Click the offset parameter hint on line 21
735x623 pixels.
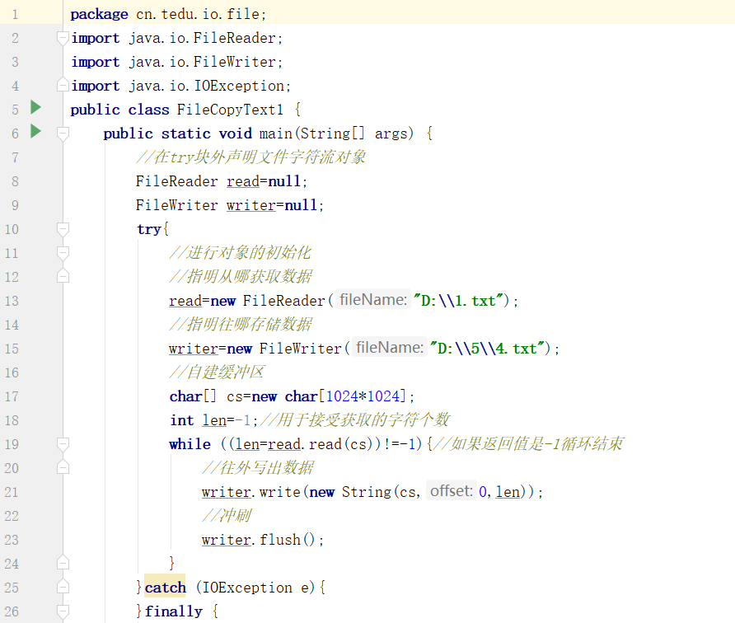point(452,491)
